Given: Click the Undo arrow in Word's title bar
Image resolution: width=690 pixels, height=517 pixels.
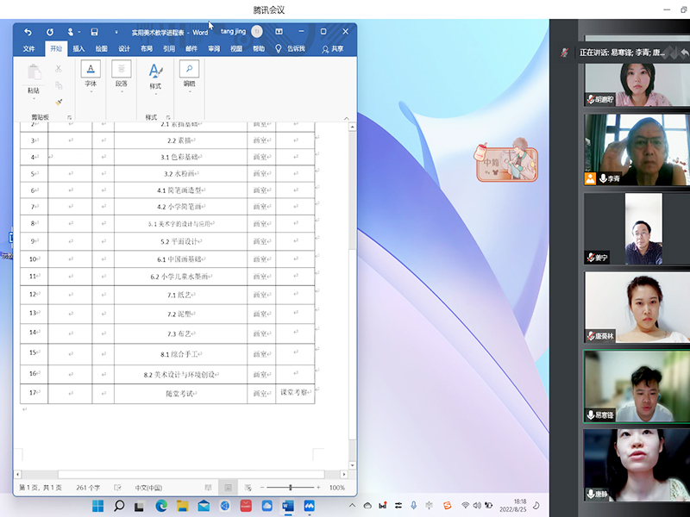Looking at the screenshot, I should point(28,32).
